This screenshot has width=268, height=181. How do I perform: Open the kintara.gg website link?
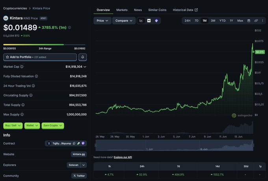click(79, 154)
